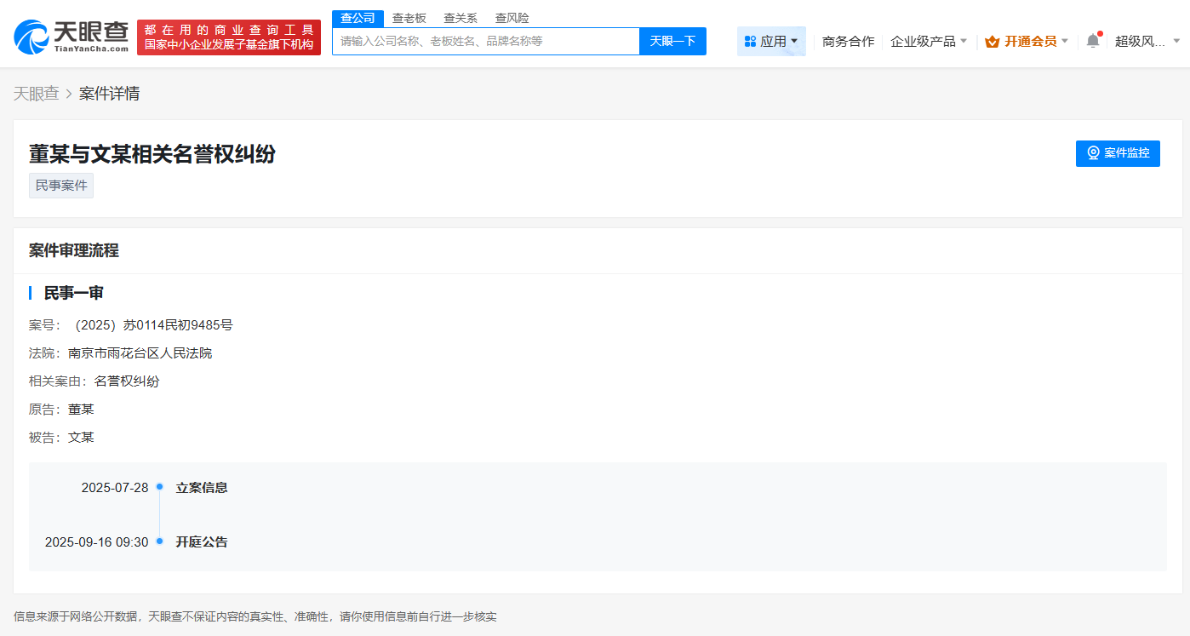The height and width of the screenshot is (636, 1190).
Task: Click the company search input field
Action: (485, 40)
